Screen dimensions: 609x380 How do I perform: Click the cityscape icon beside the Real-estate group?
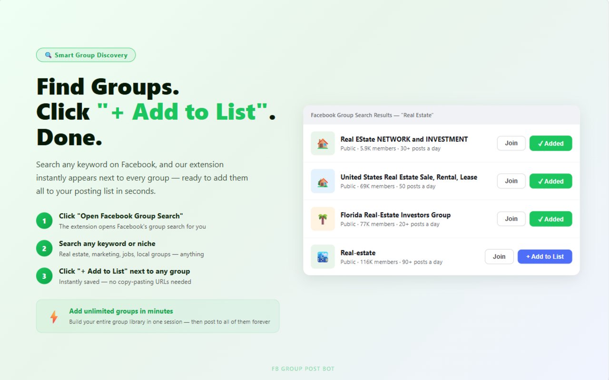pos(323,256)
